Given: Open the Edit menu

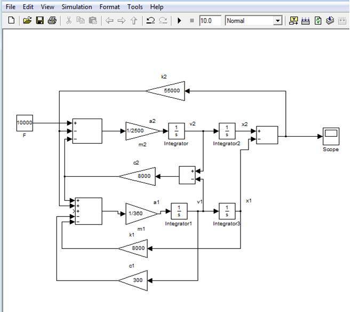Looking at the screenshot, I should (x=28, y=7).
